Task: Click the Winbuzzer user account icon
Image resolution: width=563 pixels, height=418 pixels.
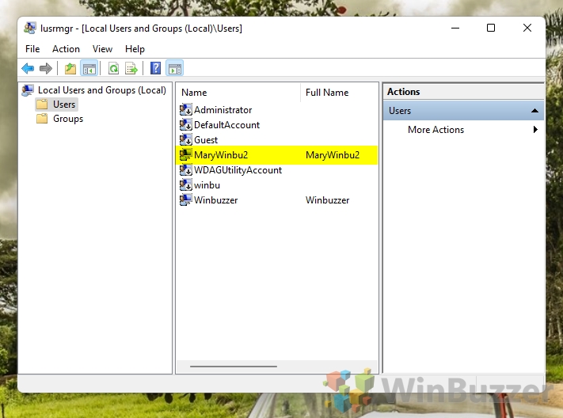Action: point(185,200)
